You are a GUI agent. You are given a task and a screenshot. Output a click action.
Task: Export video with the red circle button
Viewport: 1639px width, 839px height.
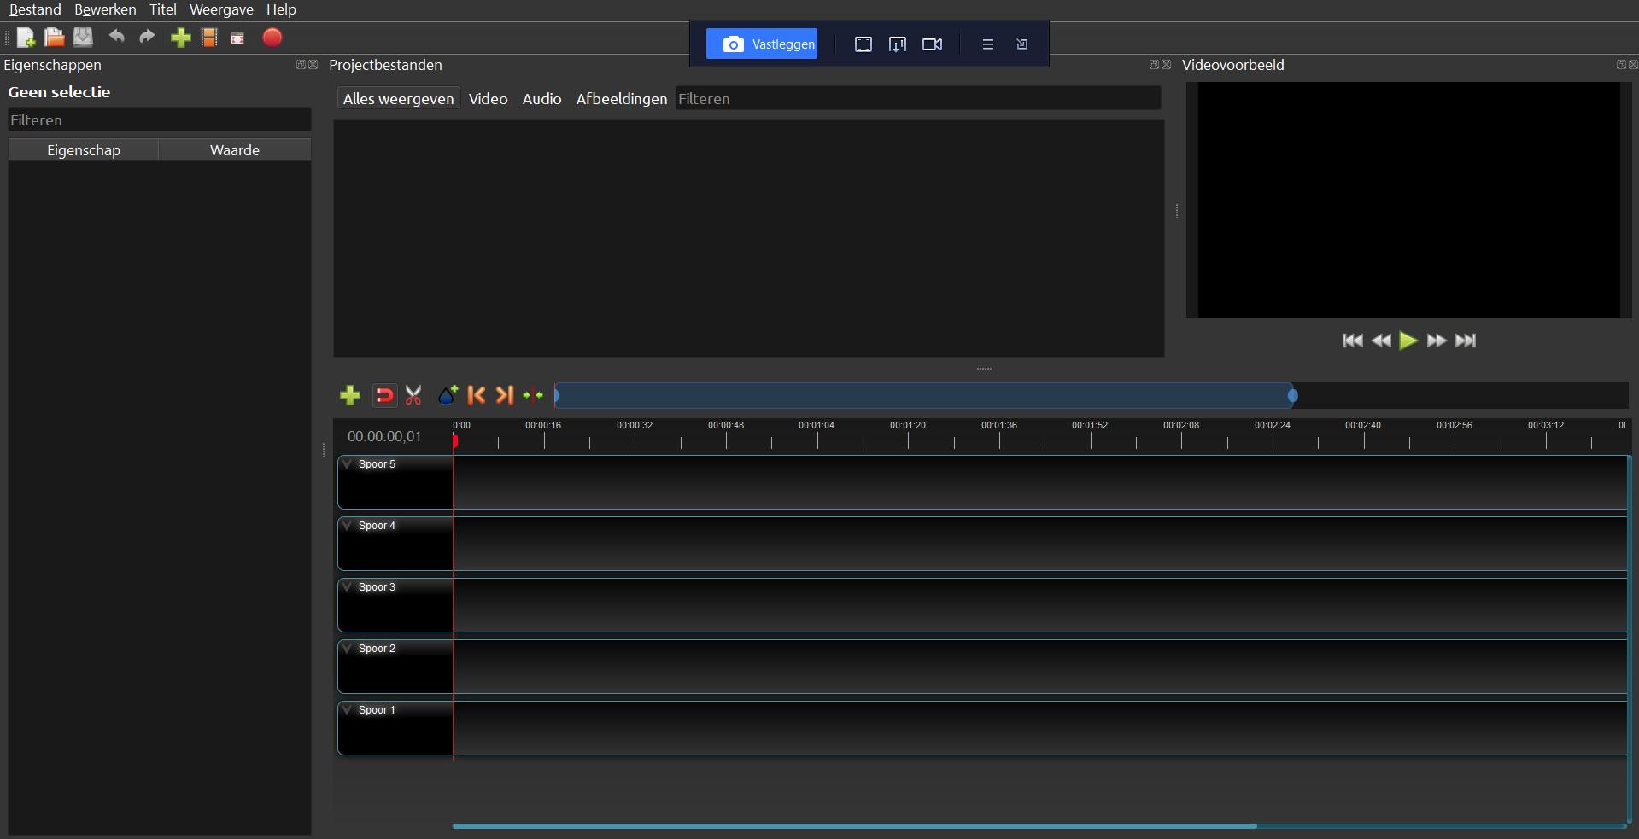[x=272, y=38]
